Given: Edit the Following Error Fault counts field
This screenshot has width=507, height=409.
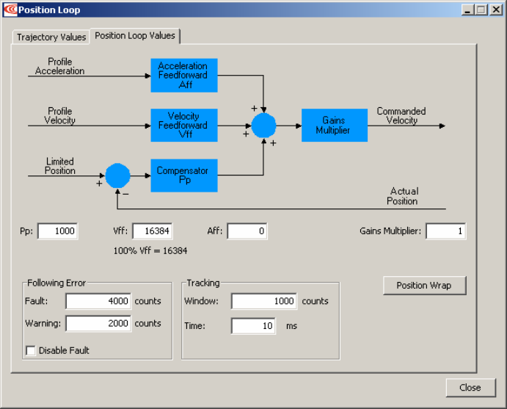Looking at the screenshot, I should click(x=98, y=301).
